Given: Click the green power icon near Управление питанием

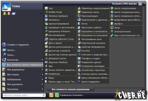Looking at the screenshot, I should (57, 95).
